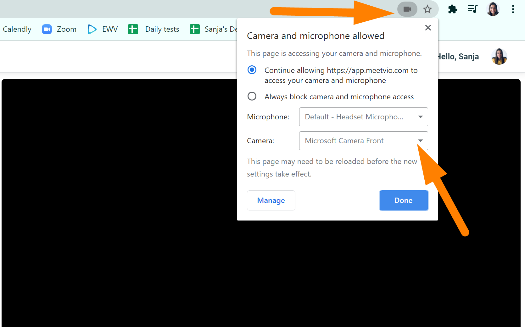Click the Hello, Sanja greeting text
The width and height of the screenshot is (525, 327).
pyautogui.click(x=458, y=57)
